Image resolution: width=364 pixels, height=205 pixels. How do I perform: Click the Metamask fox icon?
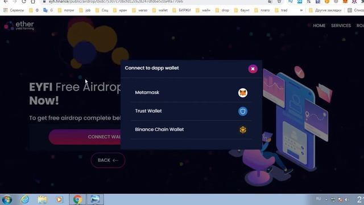pyautogui.click(x=243, y=93)
